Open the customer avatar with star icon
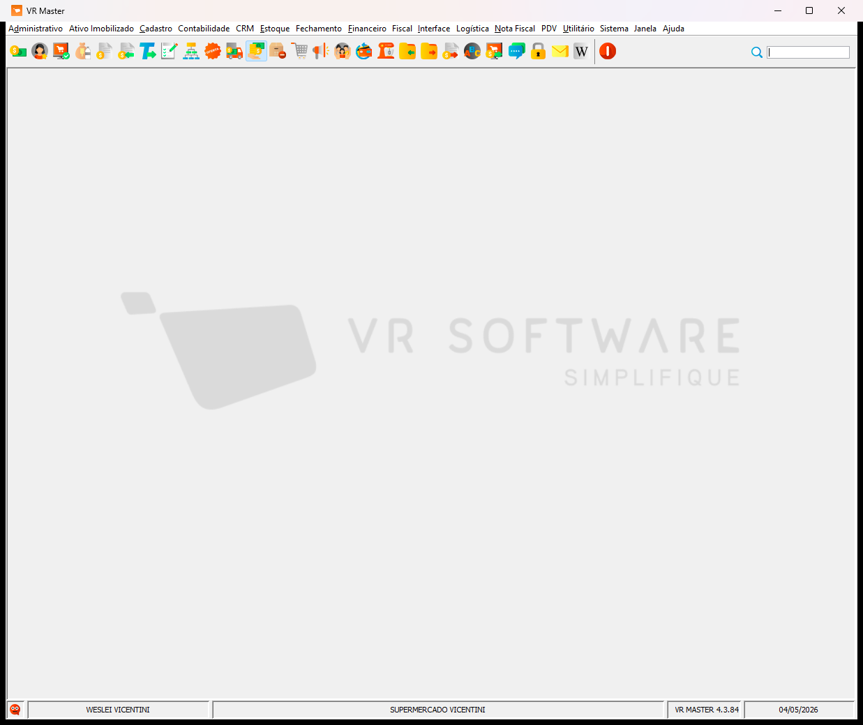The width and height of the screenshot is (863, 725). pos(40,51)
